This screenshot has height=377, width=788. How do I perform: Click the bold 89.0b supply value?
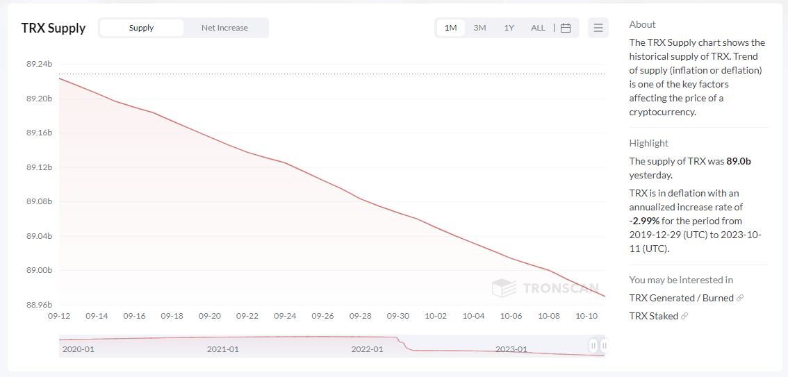[x=739, y=162]
